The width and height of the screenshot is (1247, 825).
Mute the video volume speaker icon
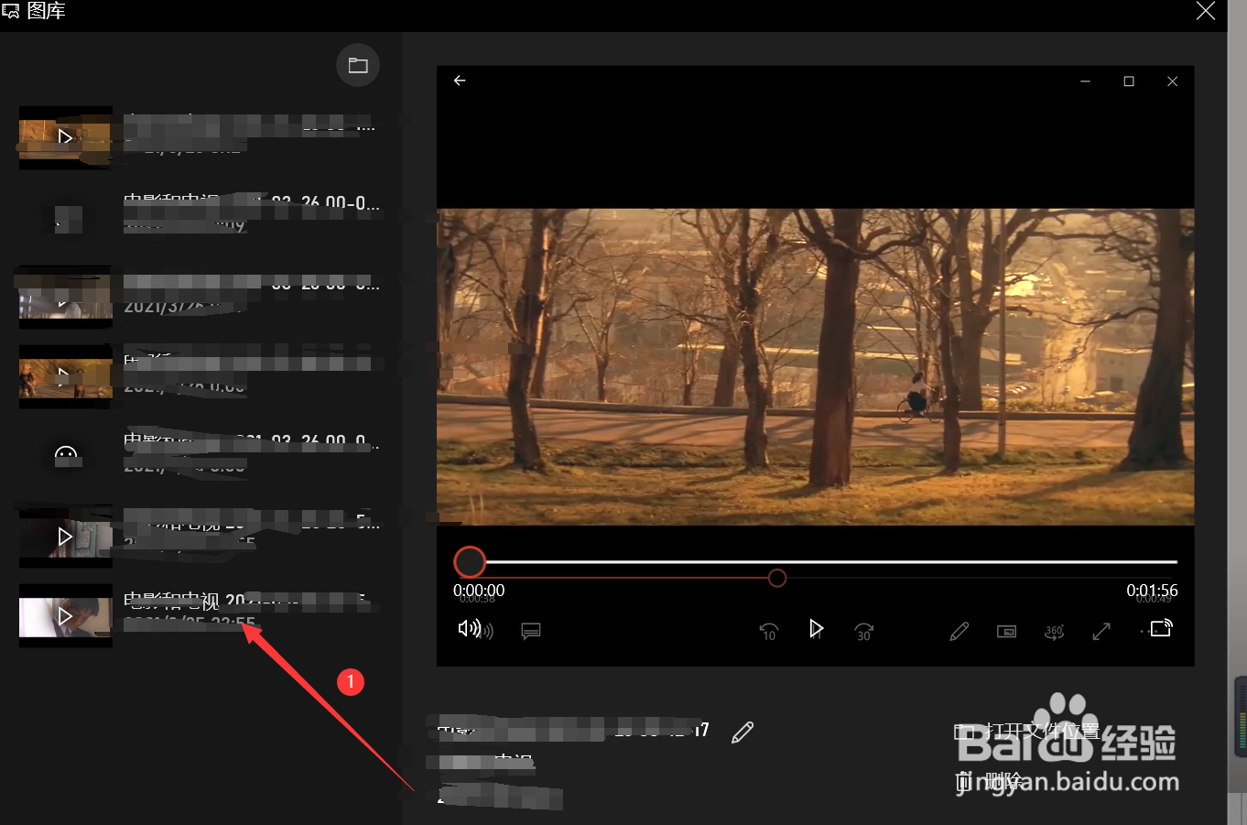coord(469,628)
